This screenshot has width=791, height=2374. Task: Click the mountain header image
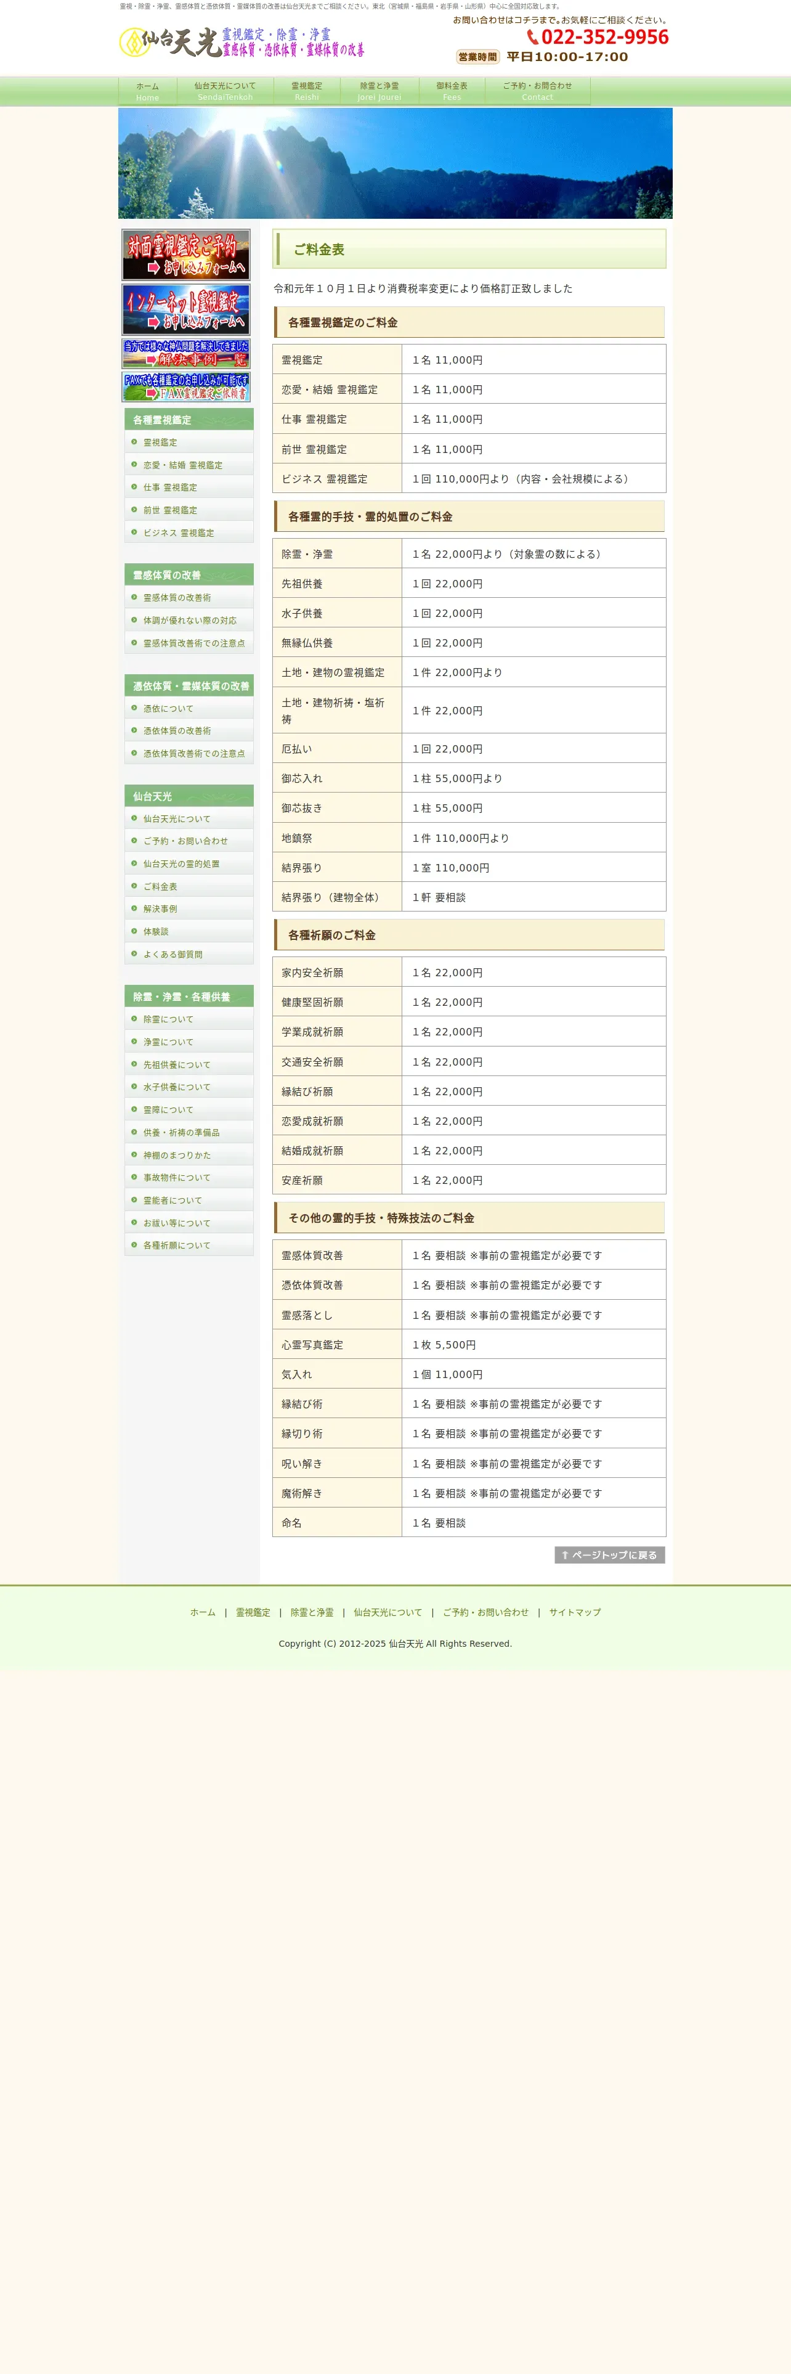[395, 163]
